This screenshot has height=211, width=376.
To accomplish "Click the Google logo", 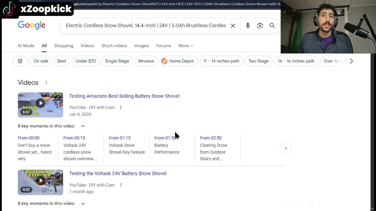I will click(32, 25).
